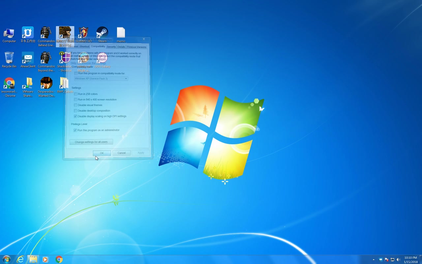Screen dimensions: 422x264
Task: Show hidden system tray icons
Action: tap(374, 260)
